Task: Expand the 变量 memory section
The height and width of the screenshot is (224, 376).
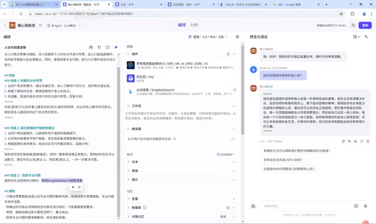Action: (128, 198)
